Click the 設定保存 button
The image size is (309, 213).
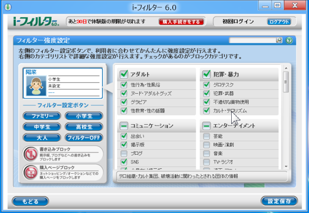pos(279,201)
